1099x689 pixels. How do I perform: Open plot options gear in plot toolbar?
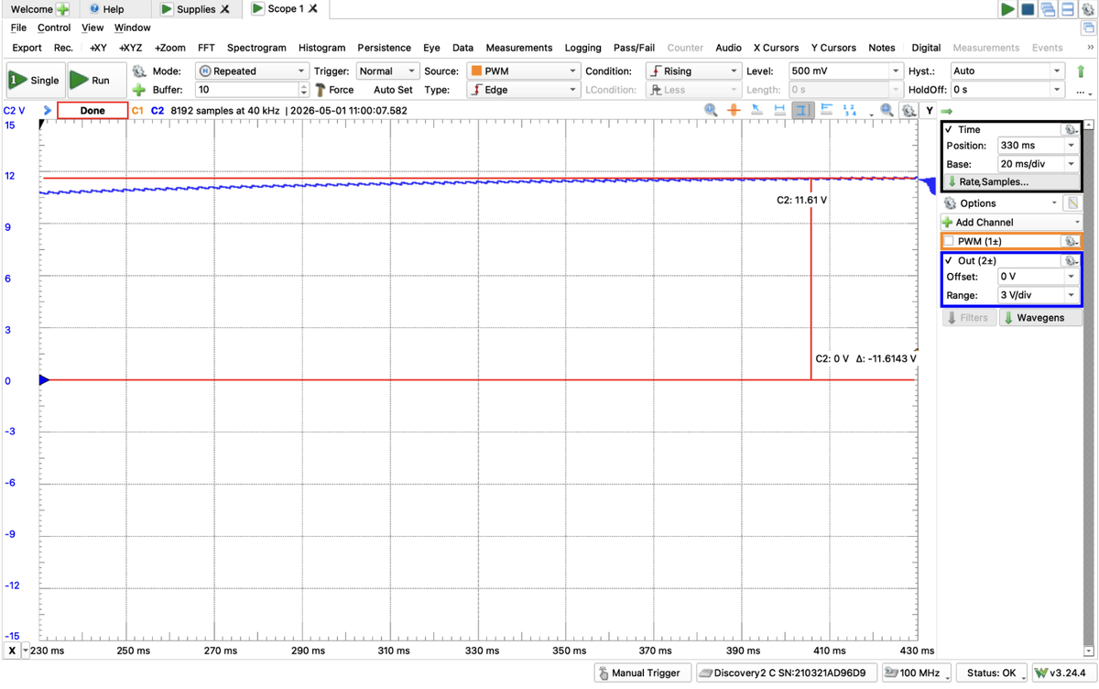908,110
